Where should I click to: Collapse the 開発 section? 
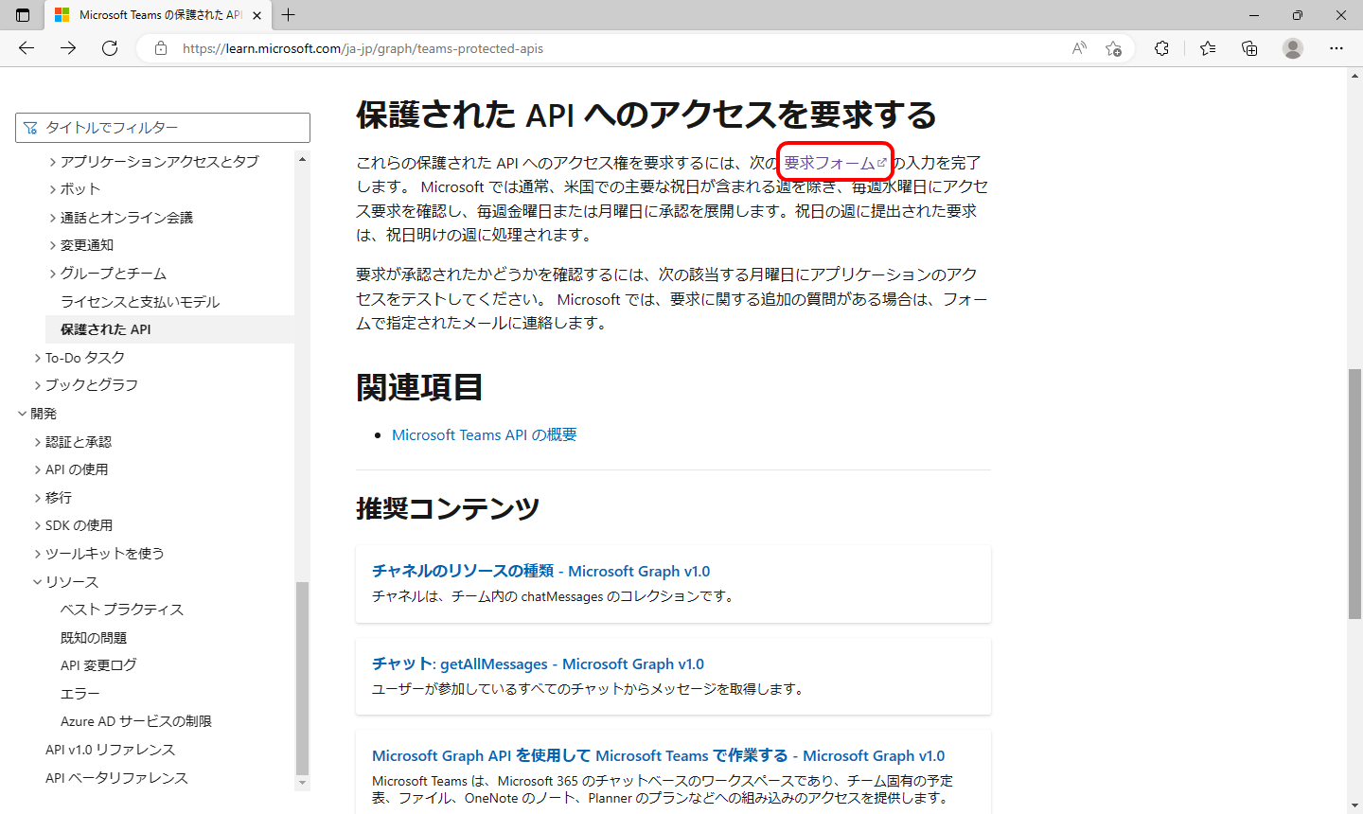point(23,414)
